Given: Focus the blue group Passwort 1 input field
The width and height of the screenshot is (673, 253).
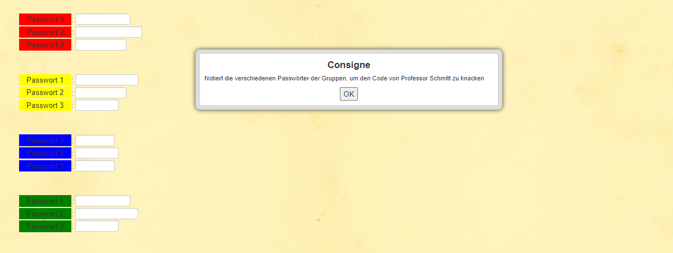Looking at the screenshot, I should pos(95,141).
